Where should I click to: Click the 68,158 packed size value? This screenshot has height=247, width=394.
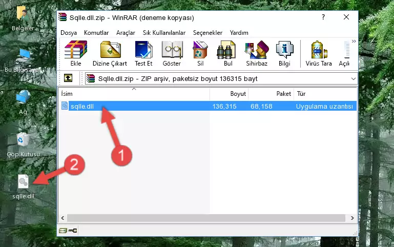point(261,106)
